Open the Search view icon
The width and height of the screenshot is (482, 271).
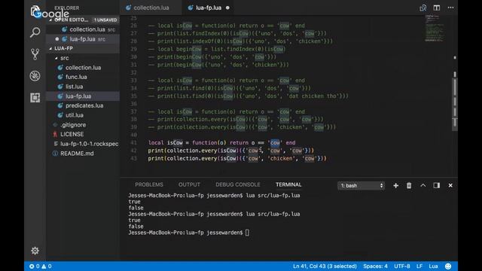coord(35,32)
